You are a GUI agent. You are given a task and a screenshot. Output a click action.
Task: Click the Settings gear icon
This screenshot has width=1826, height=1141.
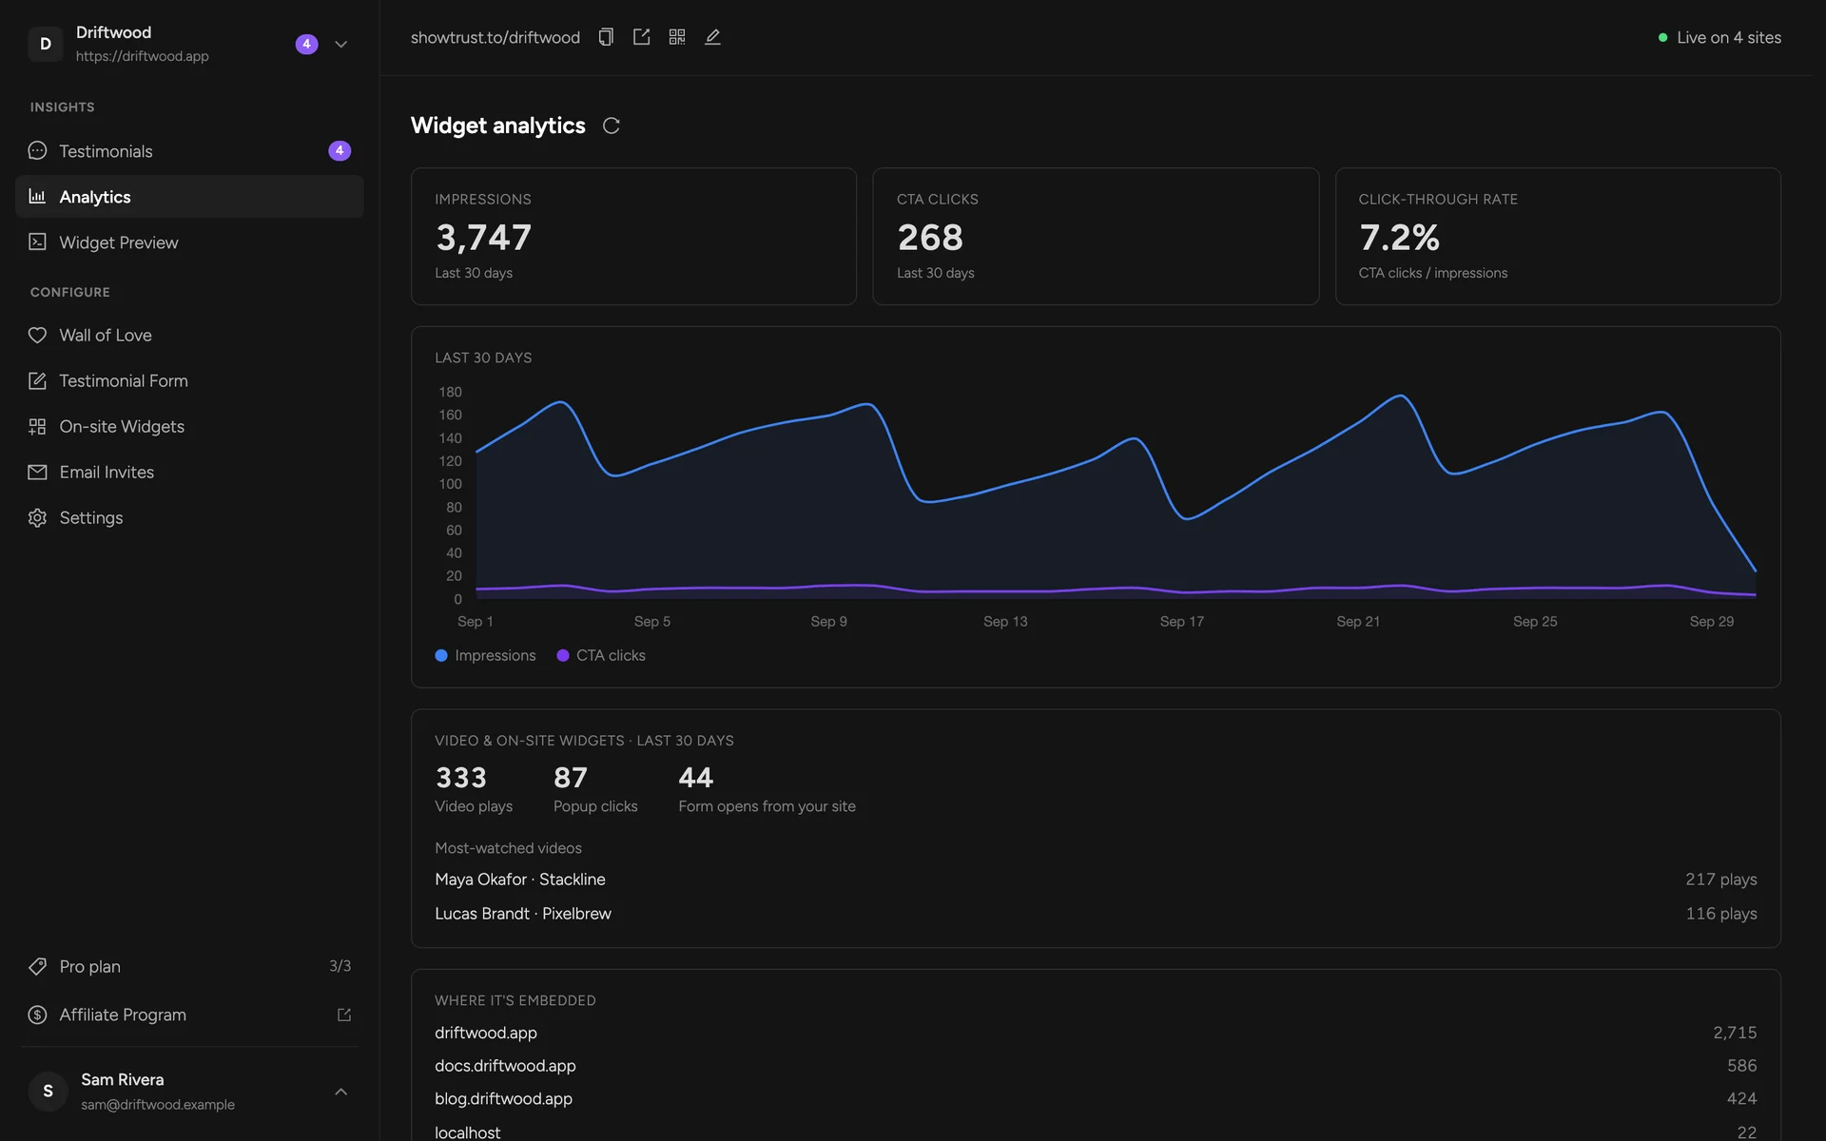pyautogui.click(x=37, y=517)
